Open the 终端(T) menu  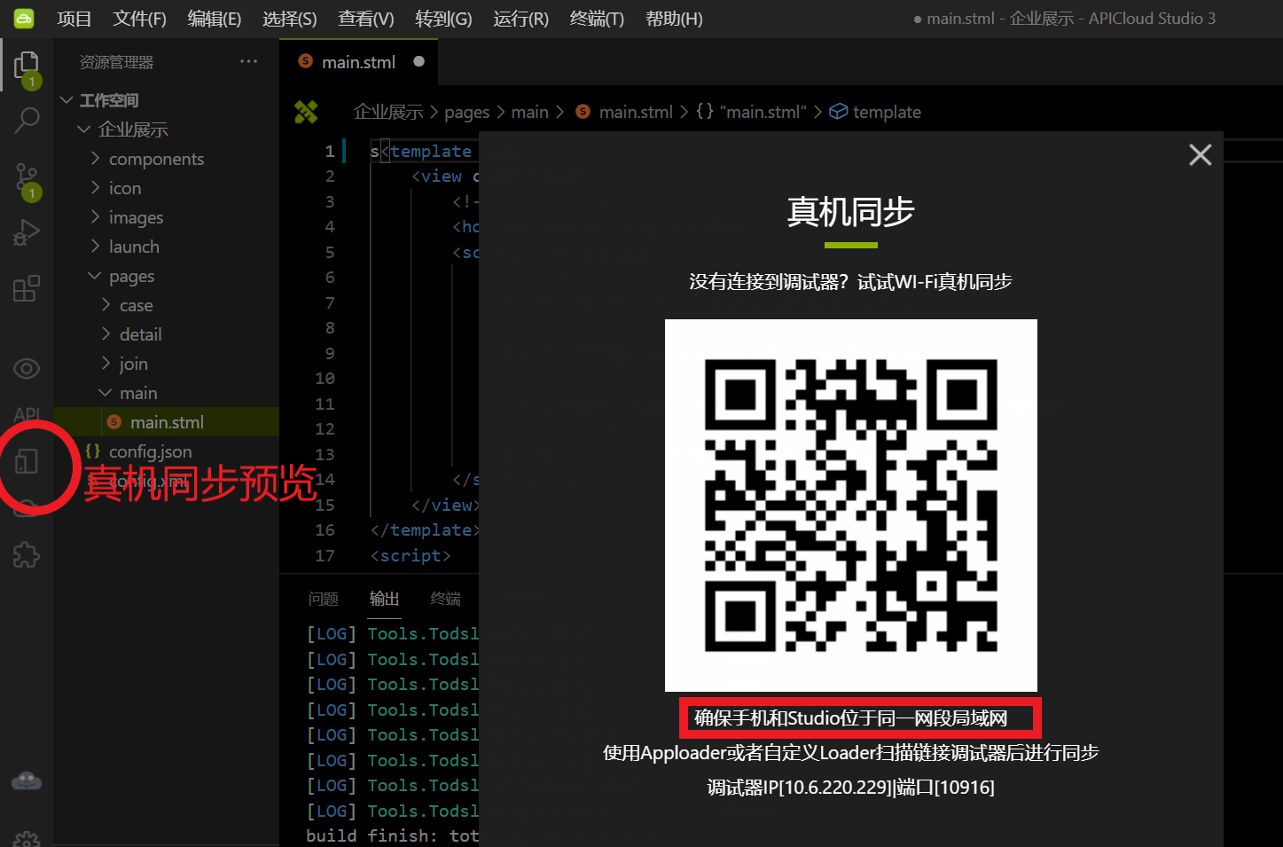pos(598,19)
